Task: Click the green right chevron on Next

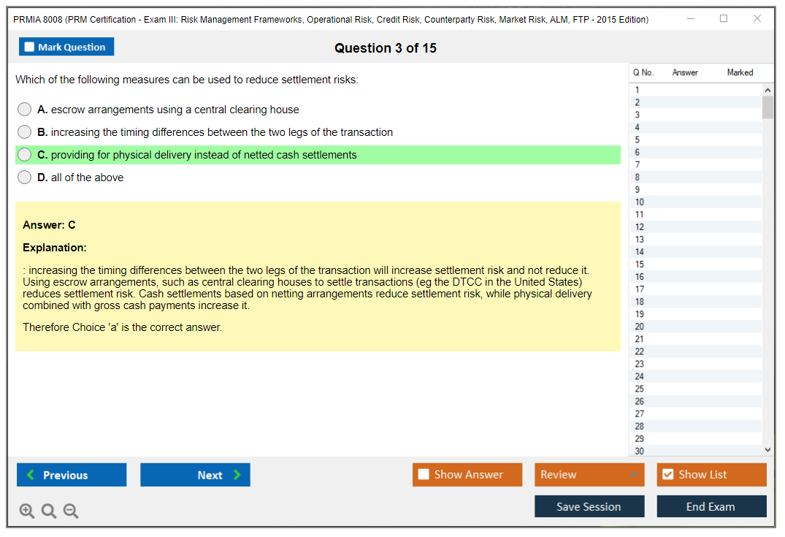Action: [x=237, y=475]
